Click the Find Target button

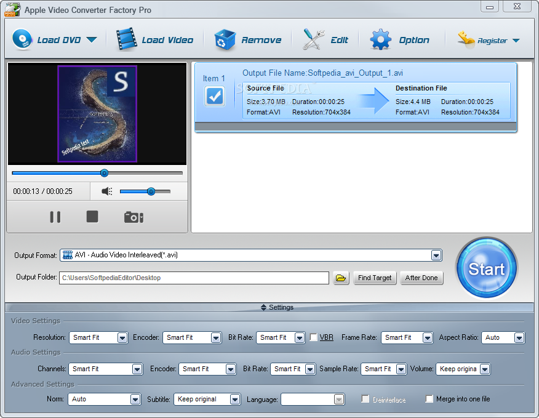tap(375, 278)
